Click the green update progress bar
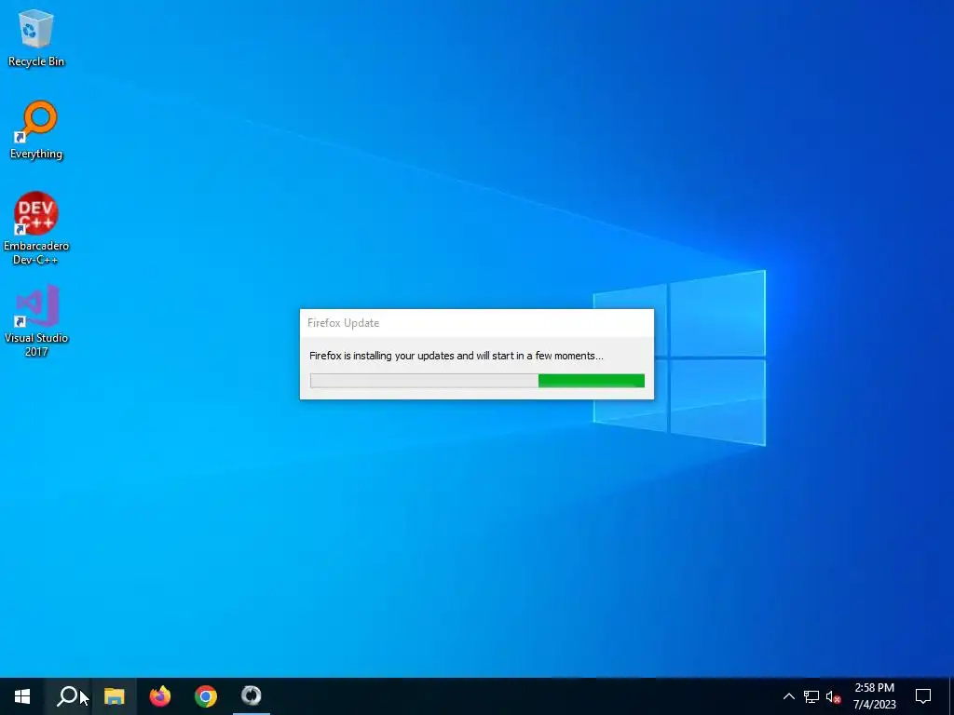This screenshot has width=954, height=715. click(477, 381)
